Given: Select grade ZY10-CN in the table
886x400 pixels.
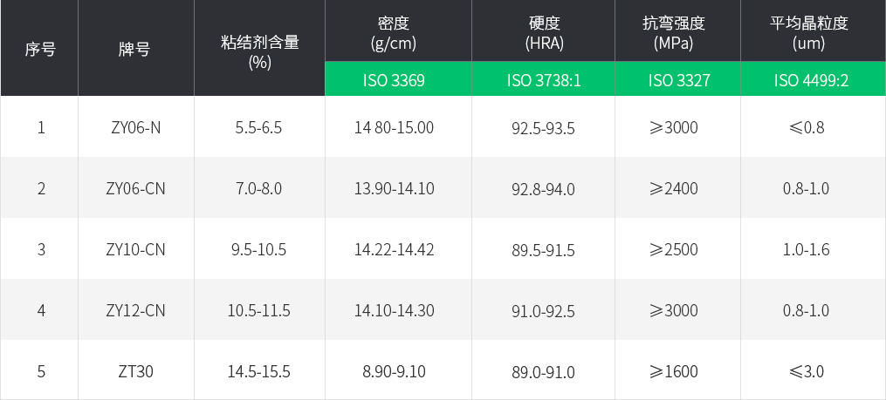Looking at the screenshot, I should 135,250.
